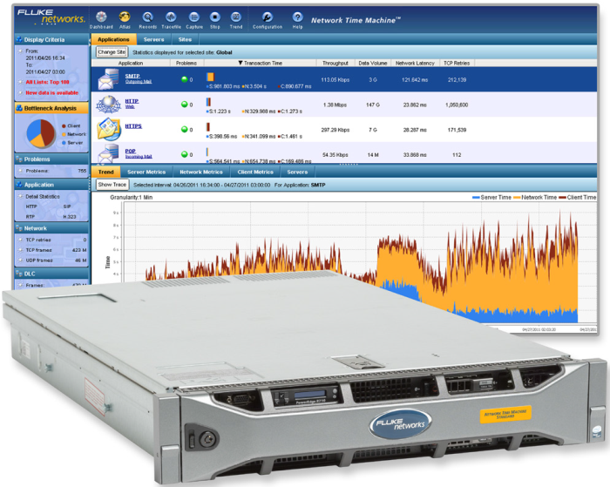Click the SIP link under Detail Statistics

pos(67,206)
